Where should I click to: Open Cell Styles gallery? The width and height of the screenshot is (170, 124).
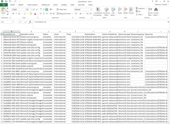click(113, 12)
